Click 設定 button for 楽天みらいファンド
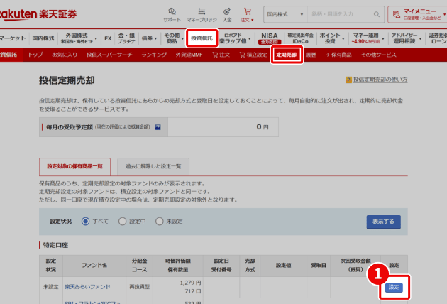The image size is (447, 304). (394, 287)
